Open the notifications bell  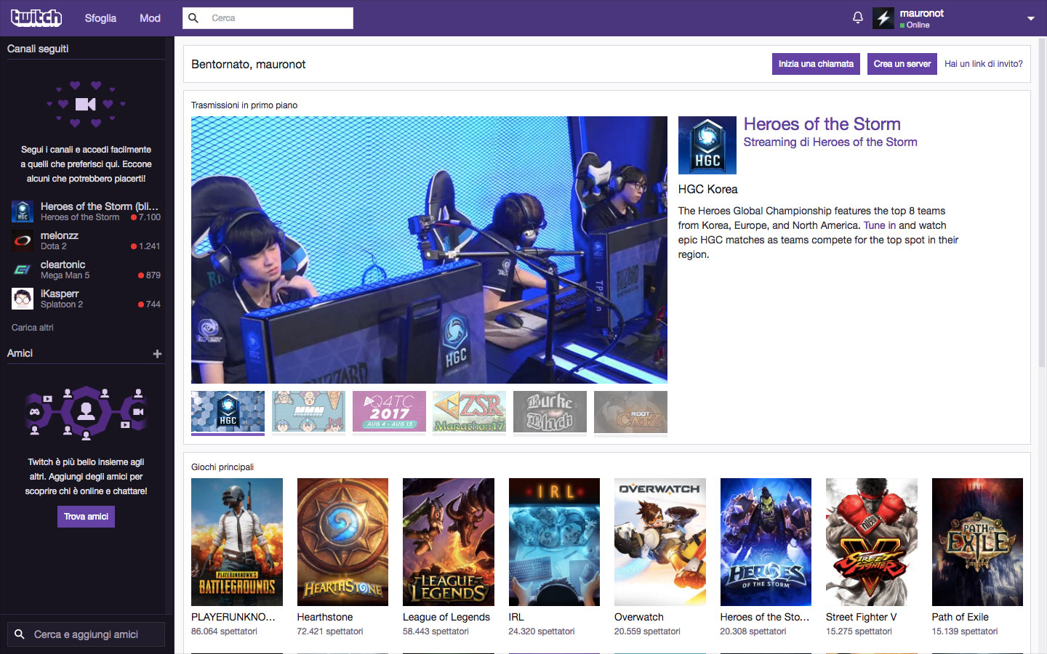point(858,17)
